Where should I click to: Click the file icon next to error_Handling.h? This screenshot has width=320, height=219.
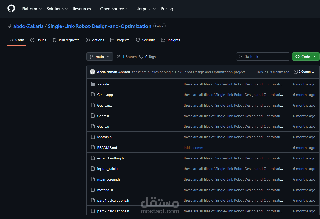[x=93, y=158]
